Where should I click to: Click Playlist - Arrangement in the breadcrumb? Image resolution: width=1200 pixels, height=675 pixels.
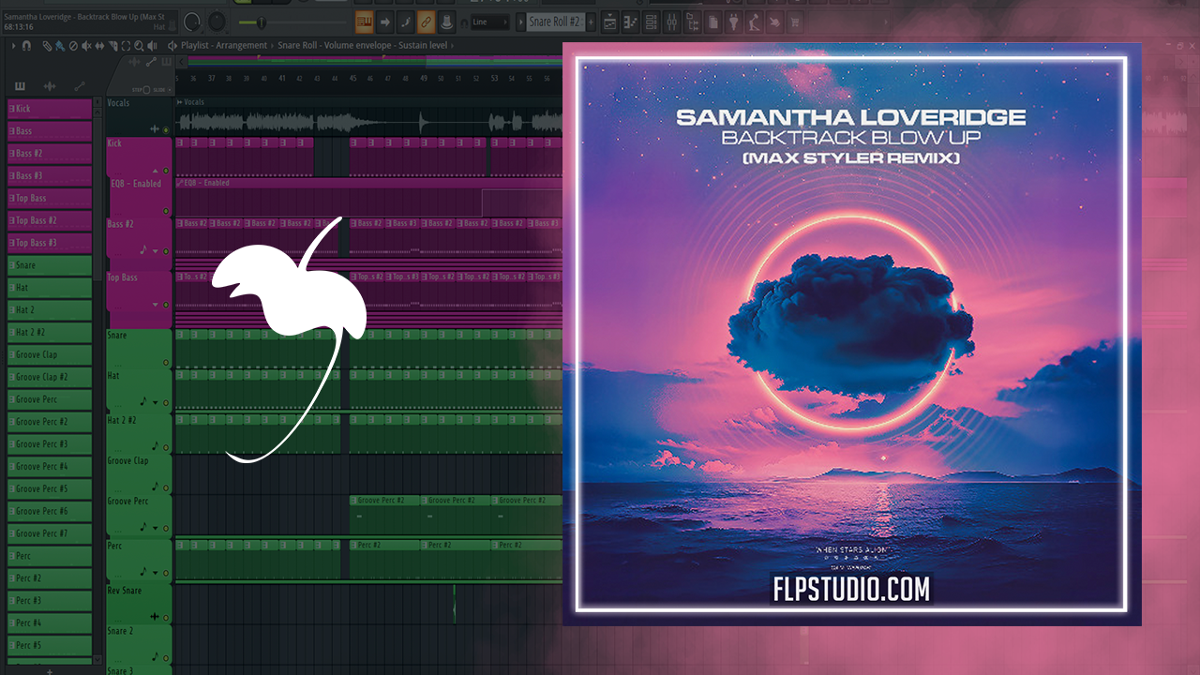click(x=223, y=45)
